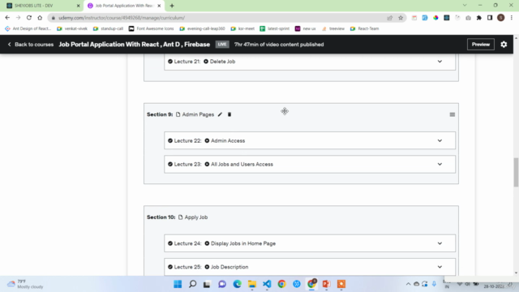Click Section 10 Apply Job title
The height and width of the screenshot is (292, 519).
(x=196, y=217)
